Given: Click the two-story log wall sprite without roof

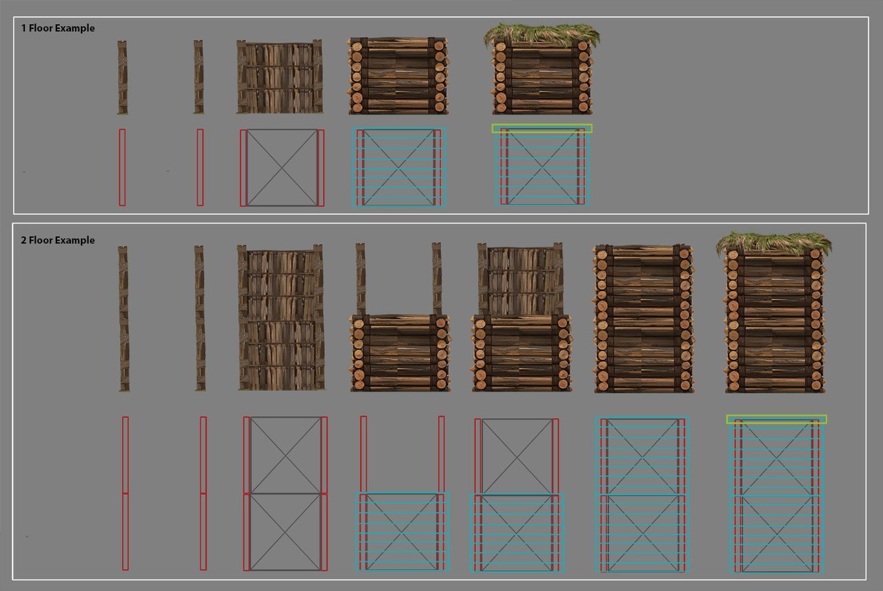Looking at the screenshot, I should tap(644, 319).
